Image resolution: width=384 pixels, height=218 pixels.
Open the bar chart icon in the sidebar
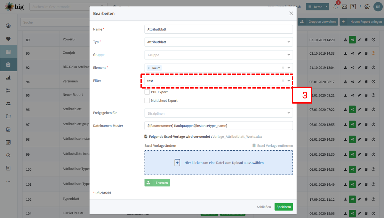tap(8, 78)
